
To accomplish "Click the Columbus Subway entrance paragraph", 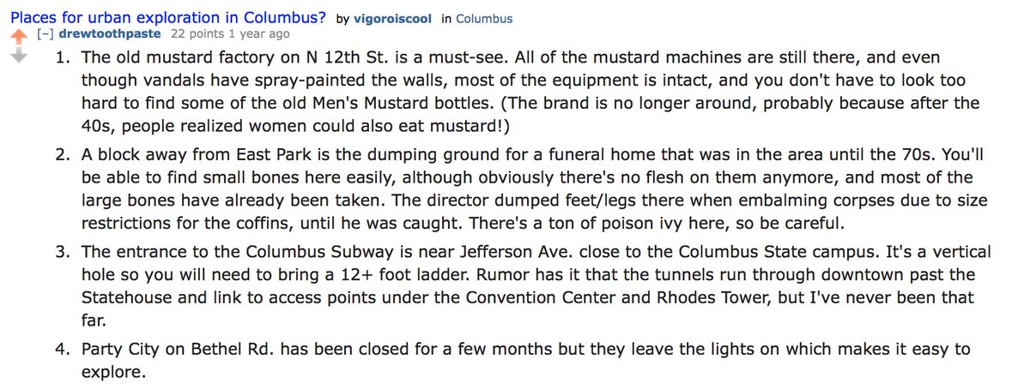I will [x=515, y=285].
